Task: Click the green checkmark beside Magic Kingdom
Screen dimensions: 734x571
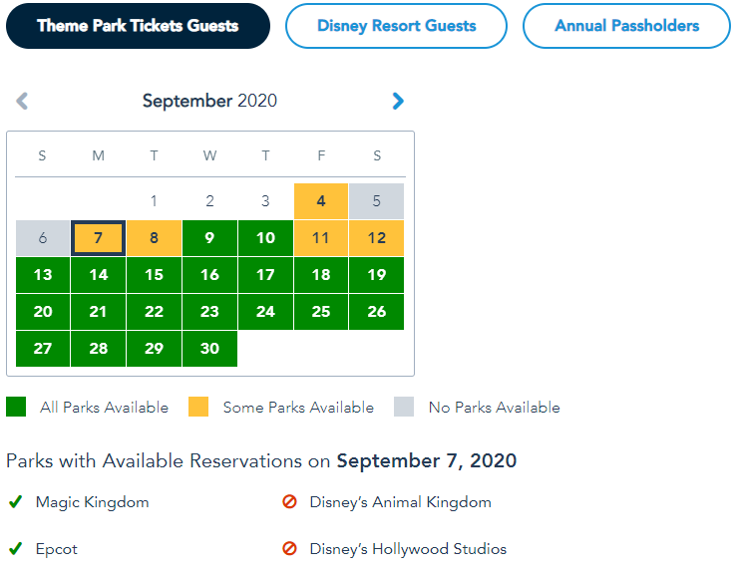Action: click(15, 502)
